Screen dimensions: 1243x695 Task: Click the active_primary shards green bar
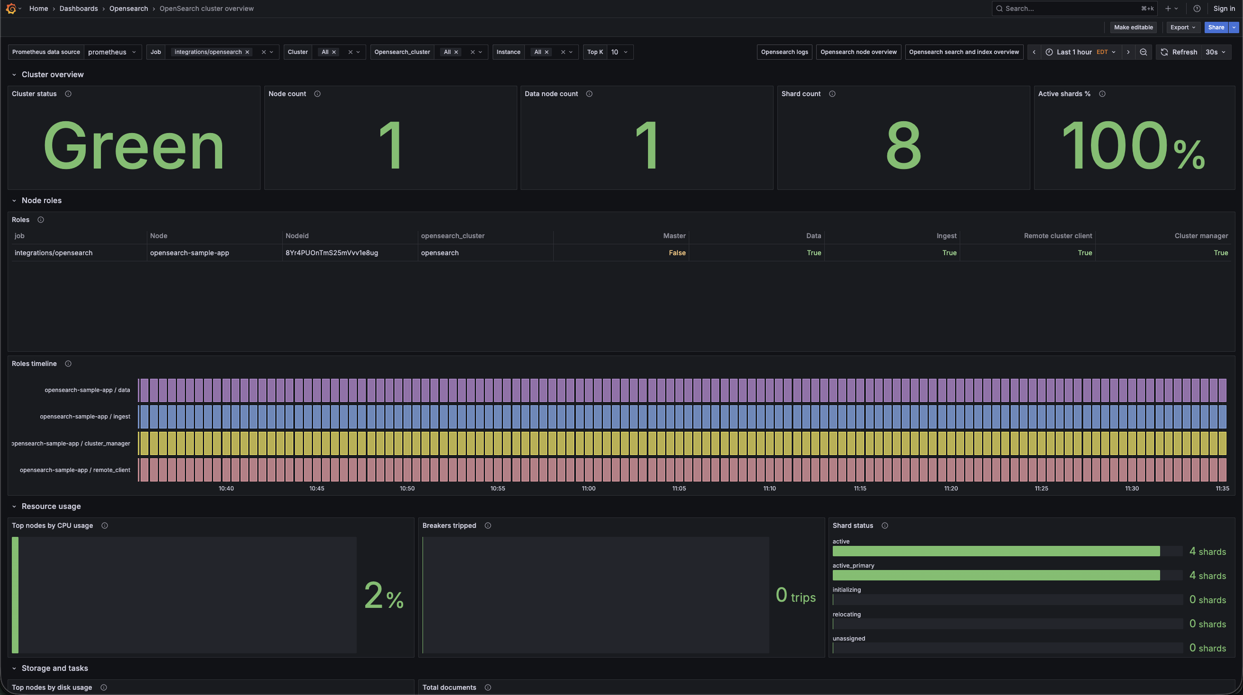click(x=996, y=575)
